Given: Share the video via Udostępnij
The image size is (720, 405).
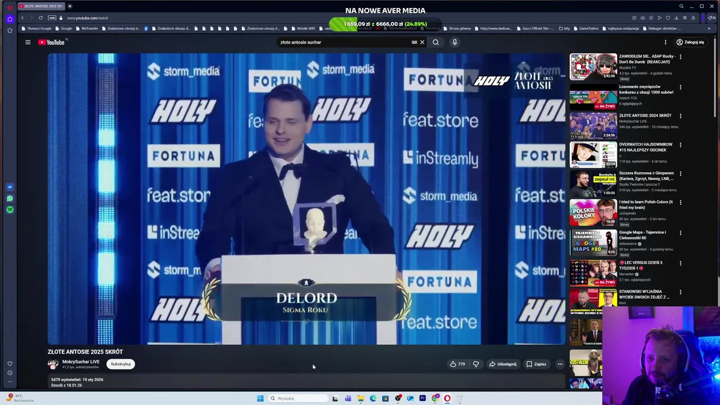Looking at the screenshot, I should [x=502, y=364].
